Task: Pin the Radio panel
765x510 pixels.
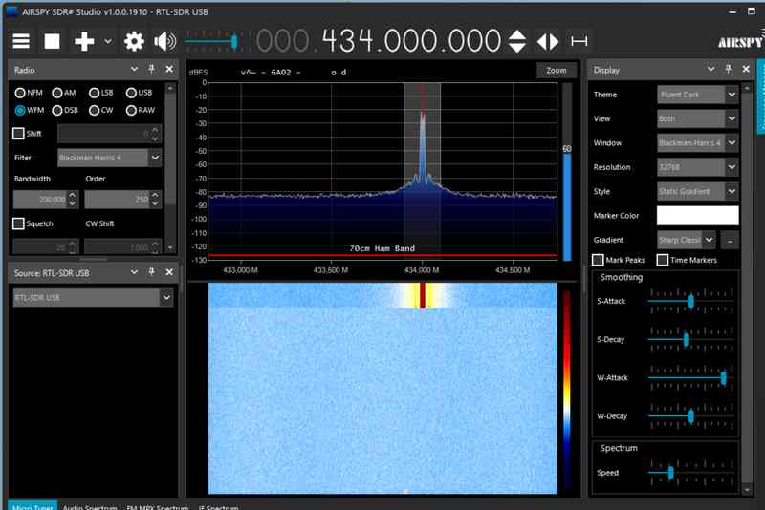Action: [152, 69]
